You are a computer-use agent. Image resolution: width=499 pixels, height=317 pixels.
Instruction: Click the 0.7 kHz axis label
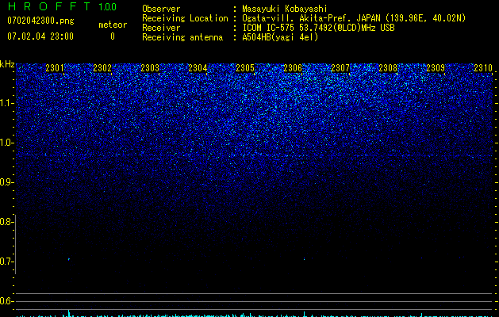pyautogui.click(x=6, y=262)
